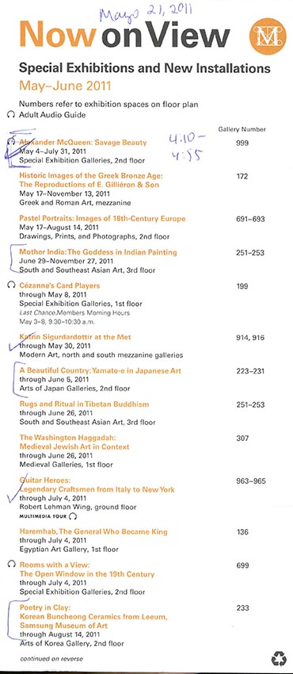Click the headphone icon next to Cézanne's Card Players

11,285
